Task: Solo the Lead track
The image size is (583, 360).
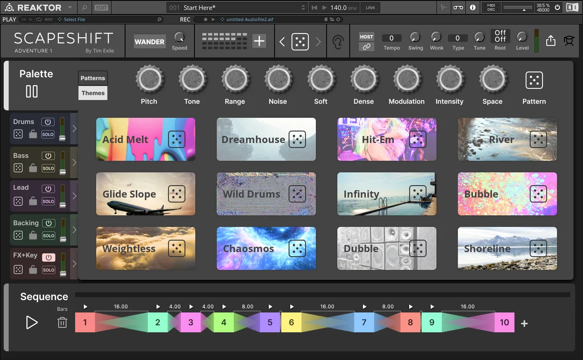Action: click(48, 201)
